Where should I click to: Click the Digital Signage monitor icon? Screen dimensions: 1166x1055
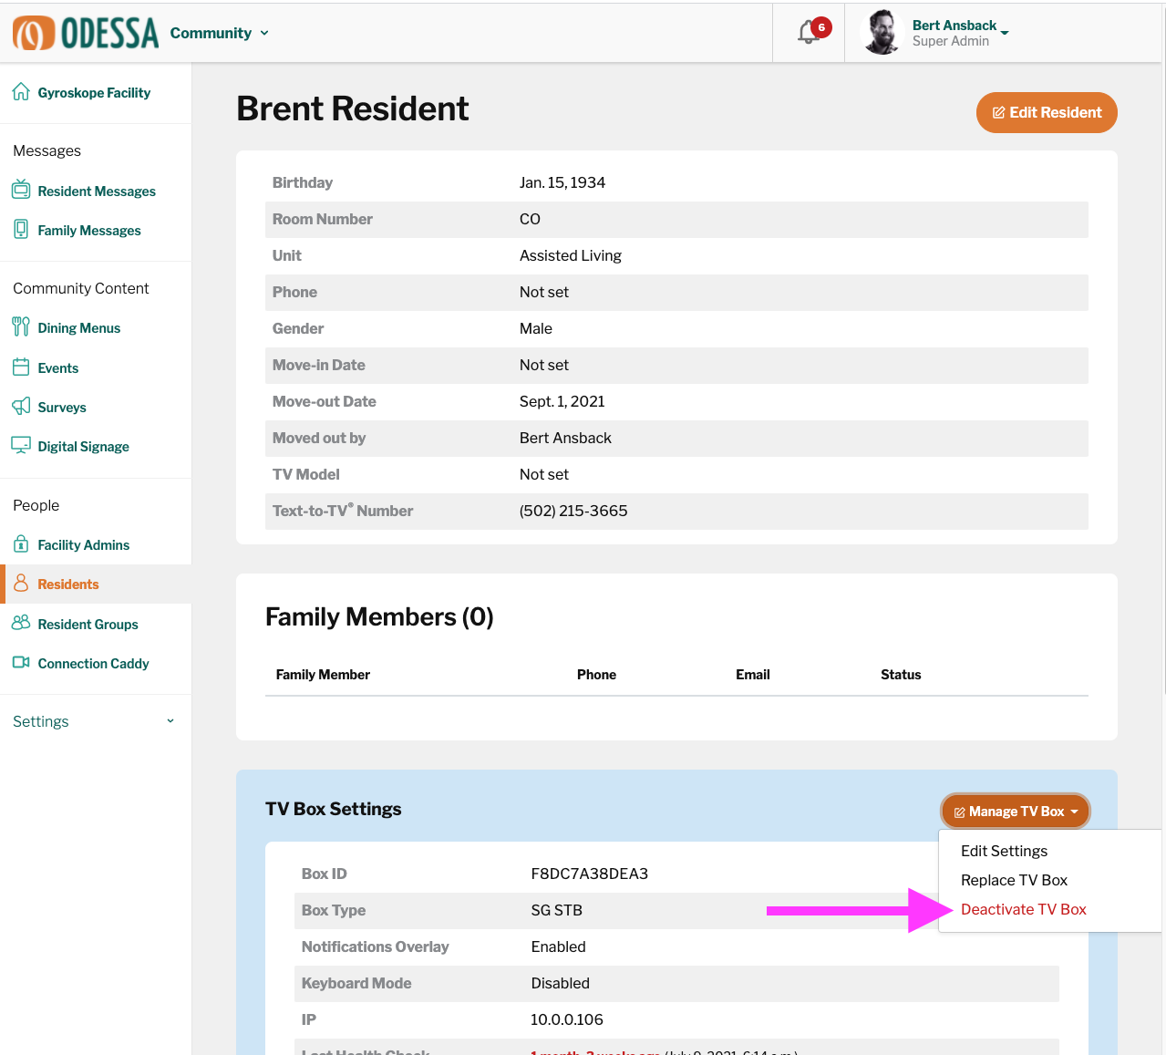point(21,445)
